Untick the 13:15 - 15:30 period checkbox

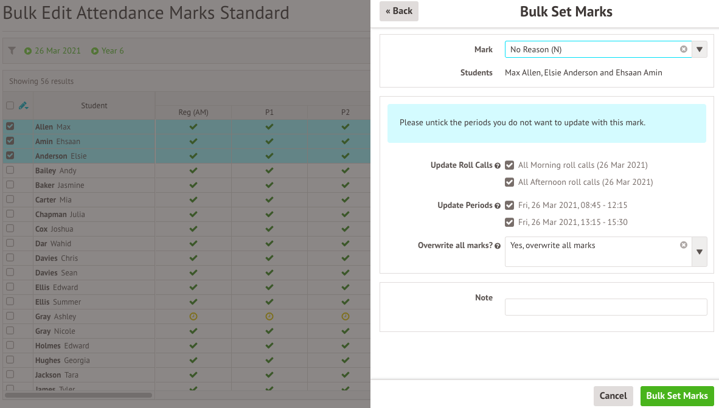(510, 223)
